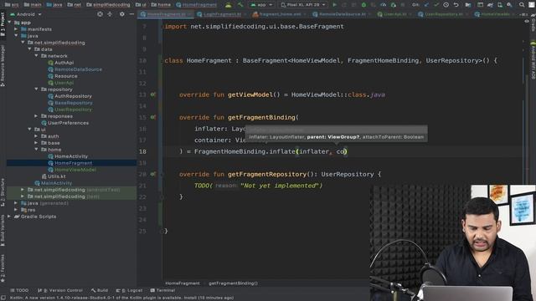Viewport: 536px width, 301px height.
Task: Open the Pixel XL API 29 device dropdown
Action: coord(303,5)
